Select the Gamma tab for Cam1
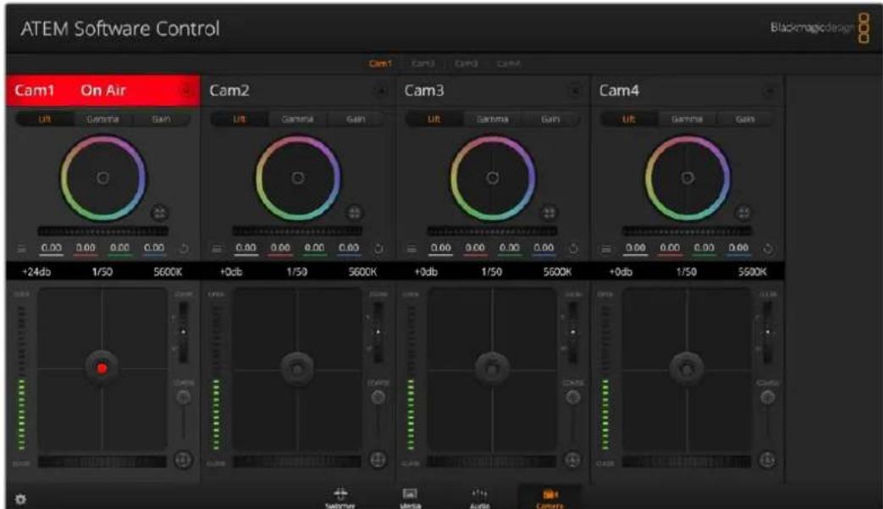Viewport: 883px width, 509px height. click(102, 119)
